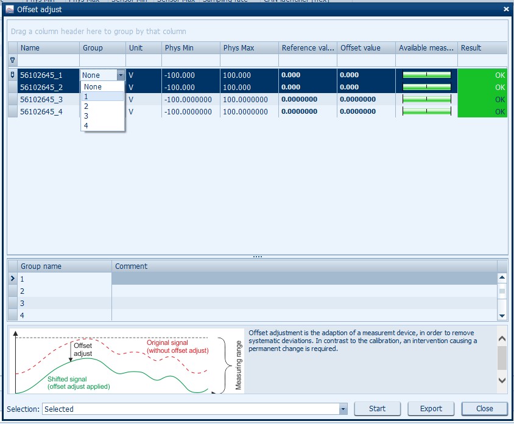Click the Phys Max column header
The image size is (514, 424).
click(x=249, y=48)
